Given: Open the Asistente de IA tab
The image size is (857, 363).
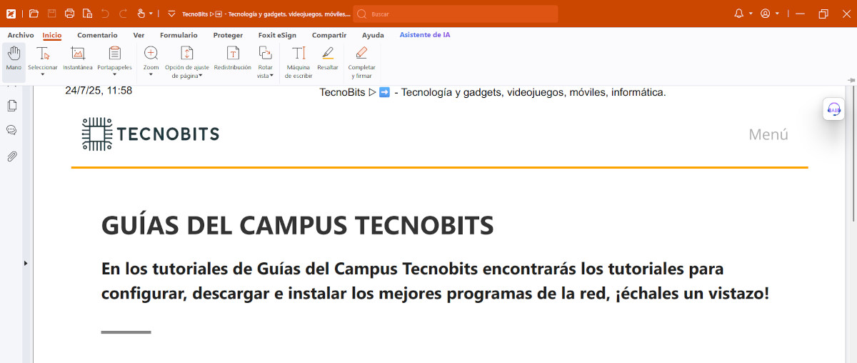Looking at the screenshot, I should 425,34.
